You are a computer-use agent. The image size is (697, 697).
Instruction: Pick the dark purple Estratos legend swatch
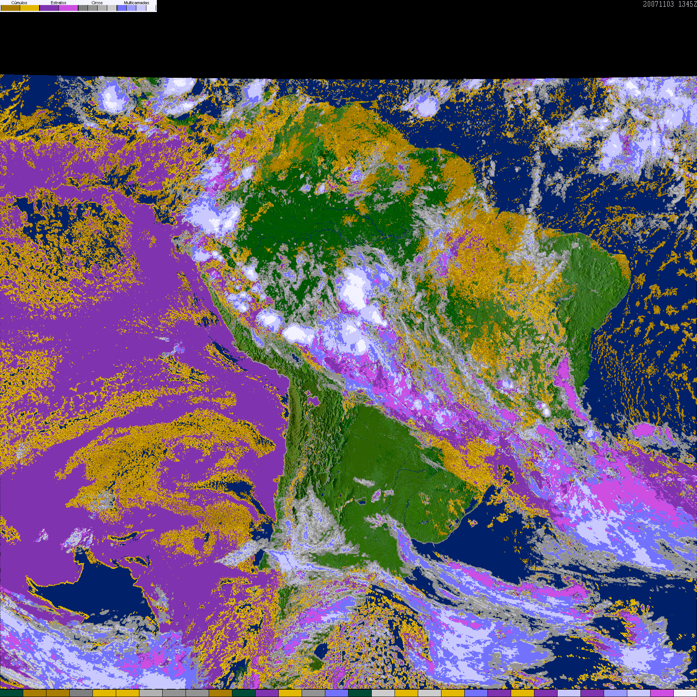[x=49, y=8]
